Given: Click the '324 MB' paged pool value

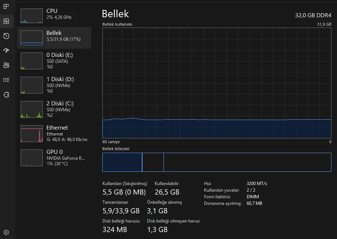Looking at the screenshot, I should [115, 229].
